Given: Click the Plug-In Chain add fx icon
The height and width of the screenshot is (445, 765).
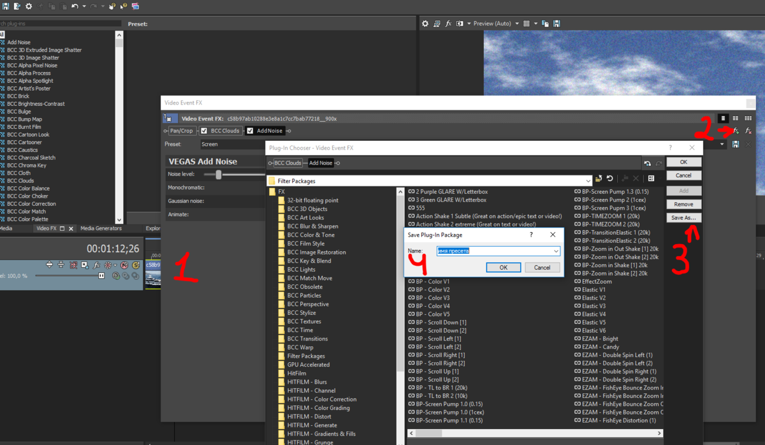Looking at the screenshot, I should pos(736,131).
